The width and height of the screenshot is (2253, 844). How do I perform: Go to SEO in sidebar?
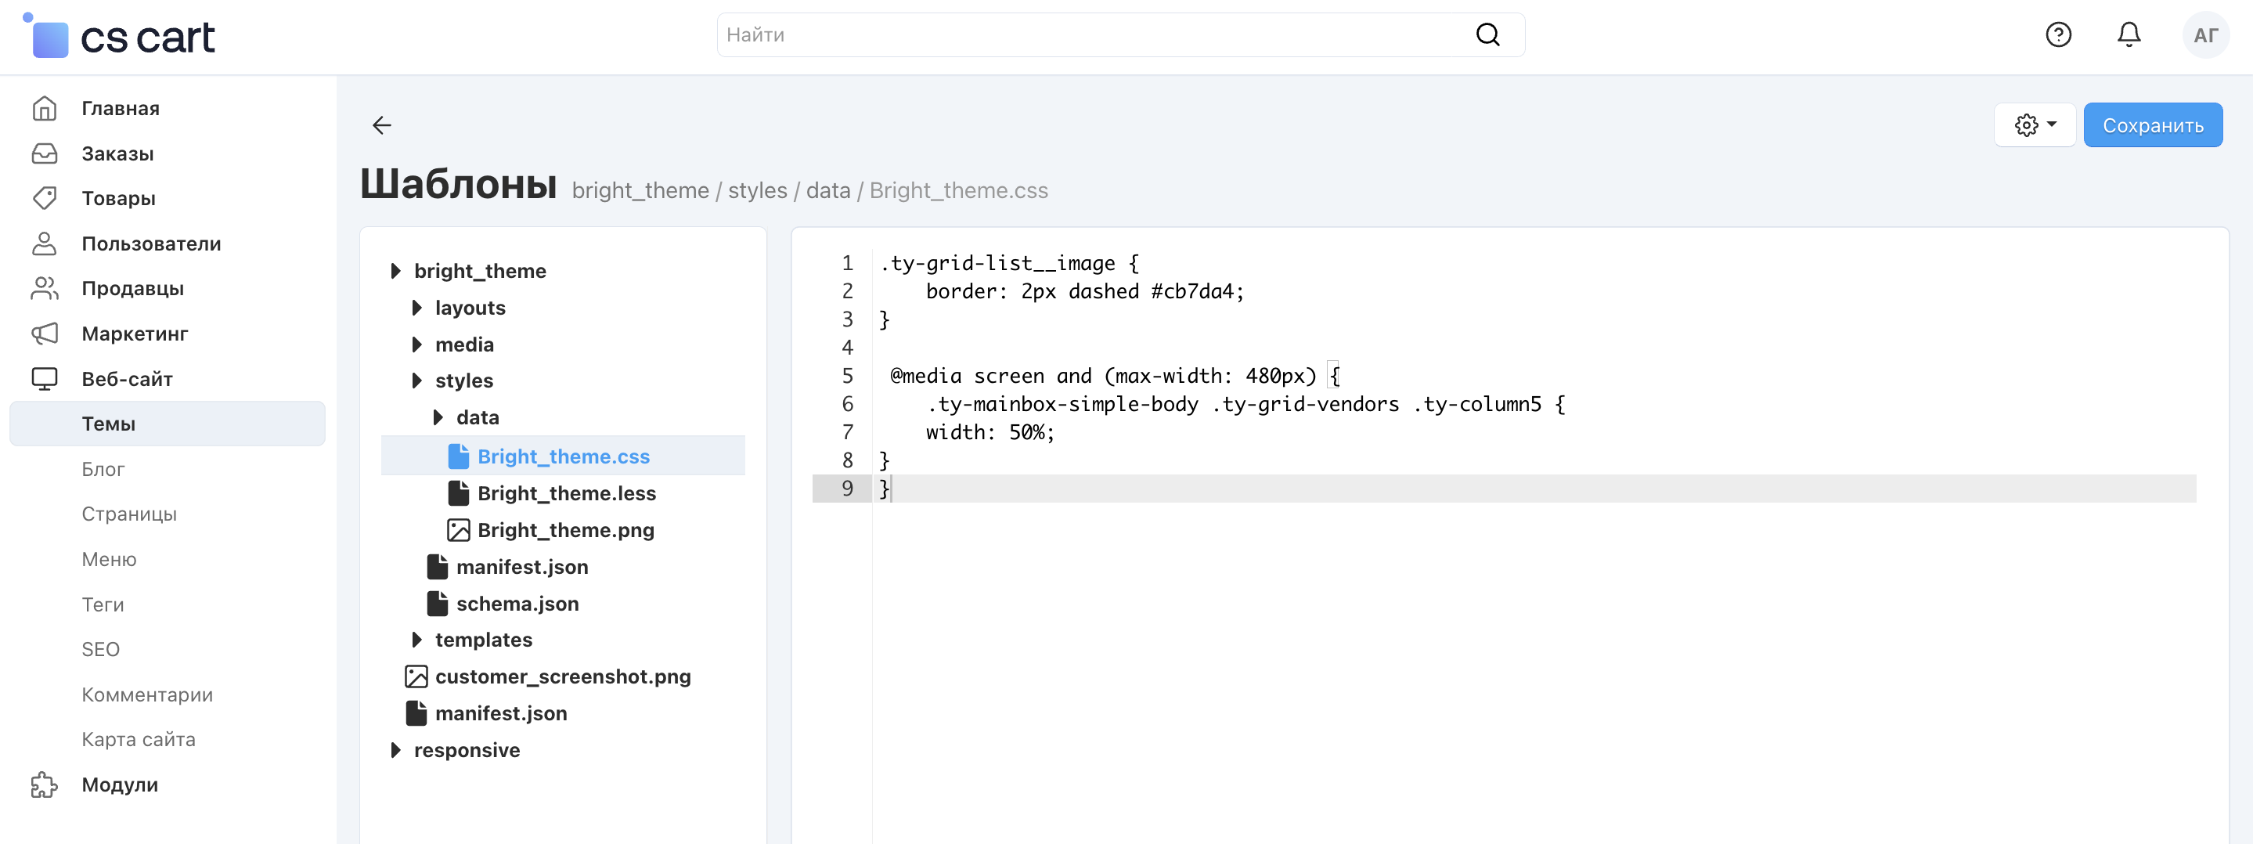coord(100,649)
